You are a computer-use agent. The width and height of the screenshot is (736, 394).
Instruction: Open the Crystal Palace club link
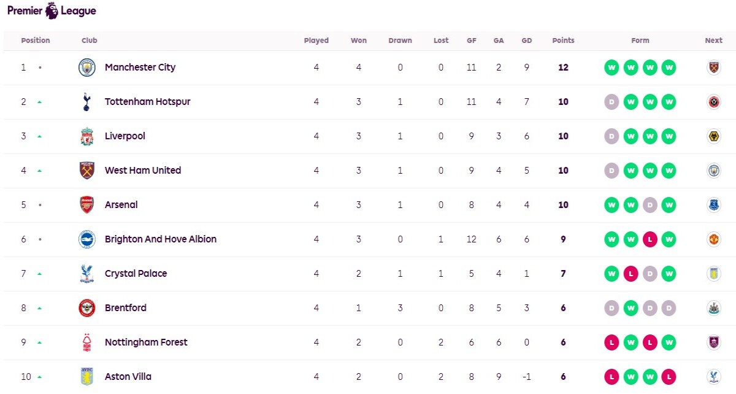(x=136, y=274)
